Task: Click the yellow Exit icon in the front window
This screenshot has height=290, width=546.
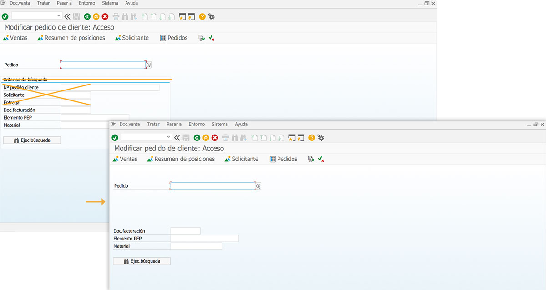Action: 206,138
